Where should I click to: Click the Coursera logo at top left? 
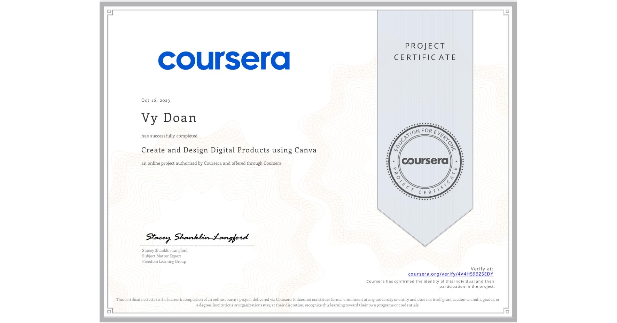coord(224,60)
